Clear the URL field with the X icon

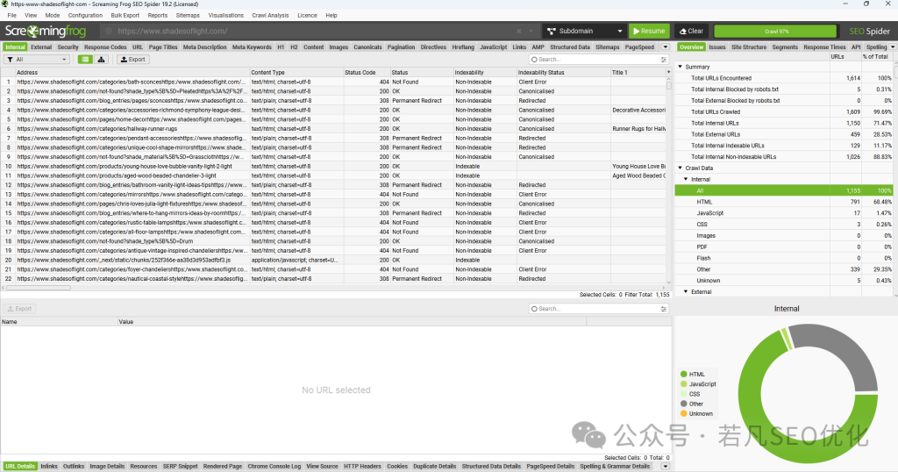[x=519, y=31]
